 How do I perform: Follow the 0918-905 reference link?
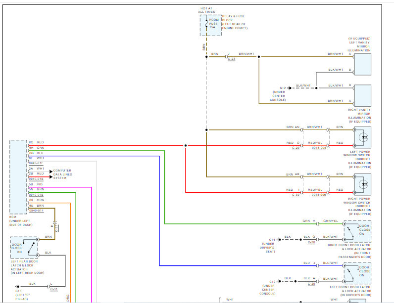pos(319,148)
